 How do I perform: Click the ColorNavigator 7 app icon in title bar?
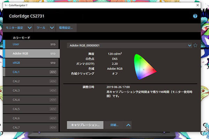pyautogui.click(x=6, y=5)
